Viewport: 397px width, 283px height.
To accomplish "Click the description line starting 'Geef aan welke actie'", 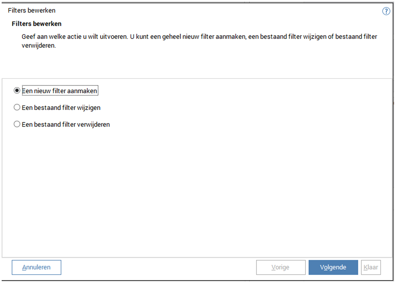I will coord(199,37).
